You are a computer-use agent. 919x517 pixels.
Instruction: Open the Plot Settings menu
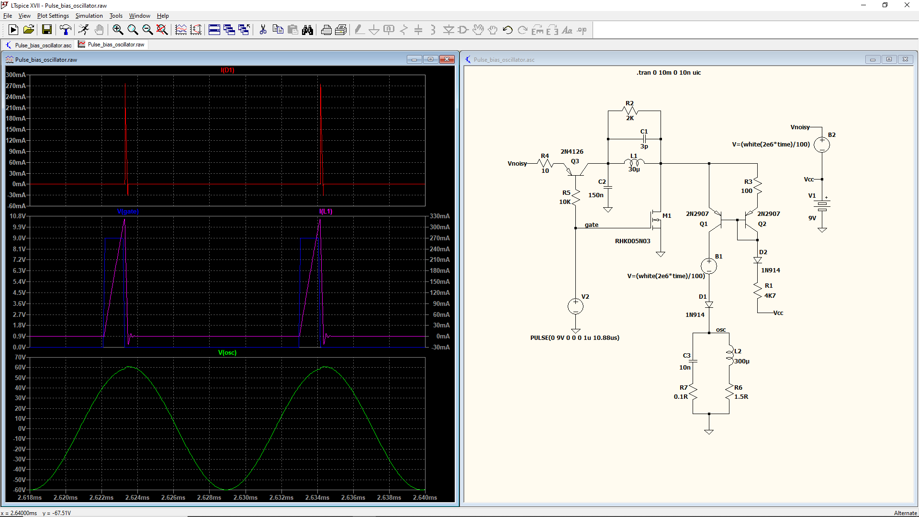(x=53, y=16)
